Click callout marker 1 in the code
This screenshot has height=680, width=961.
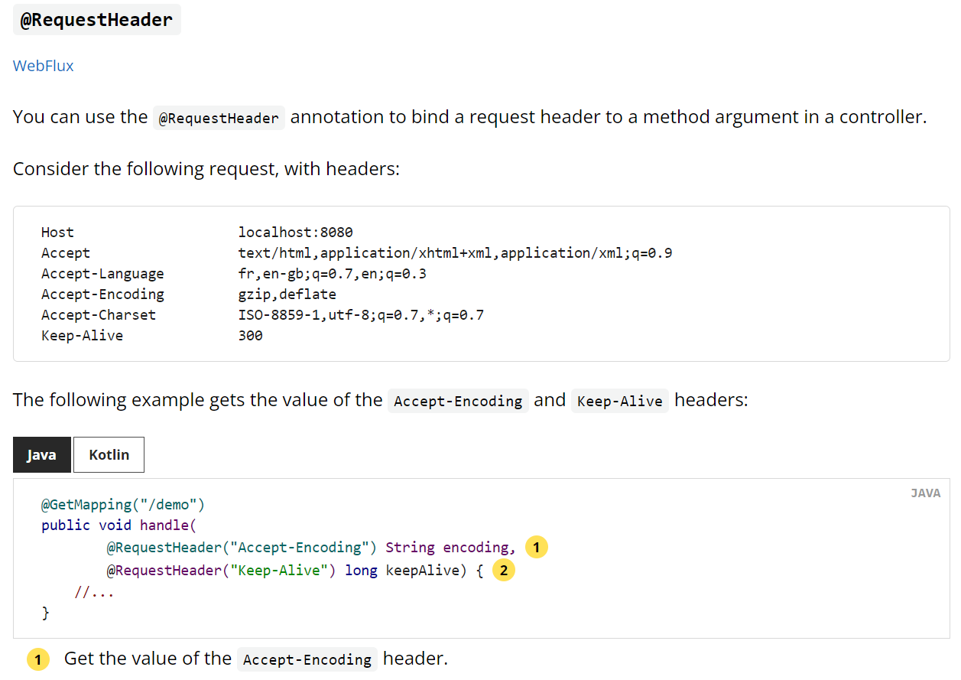tap(537, 548)
